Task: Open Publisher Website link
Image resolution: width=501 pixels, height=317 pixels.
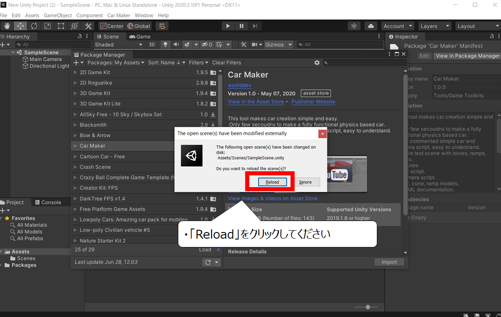Action: [x=313, y=102]
